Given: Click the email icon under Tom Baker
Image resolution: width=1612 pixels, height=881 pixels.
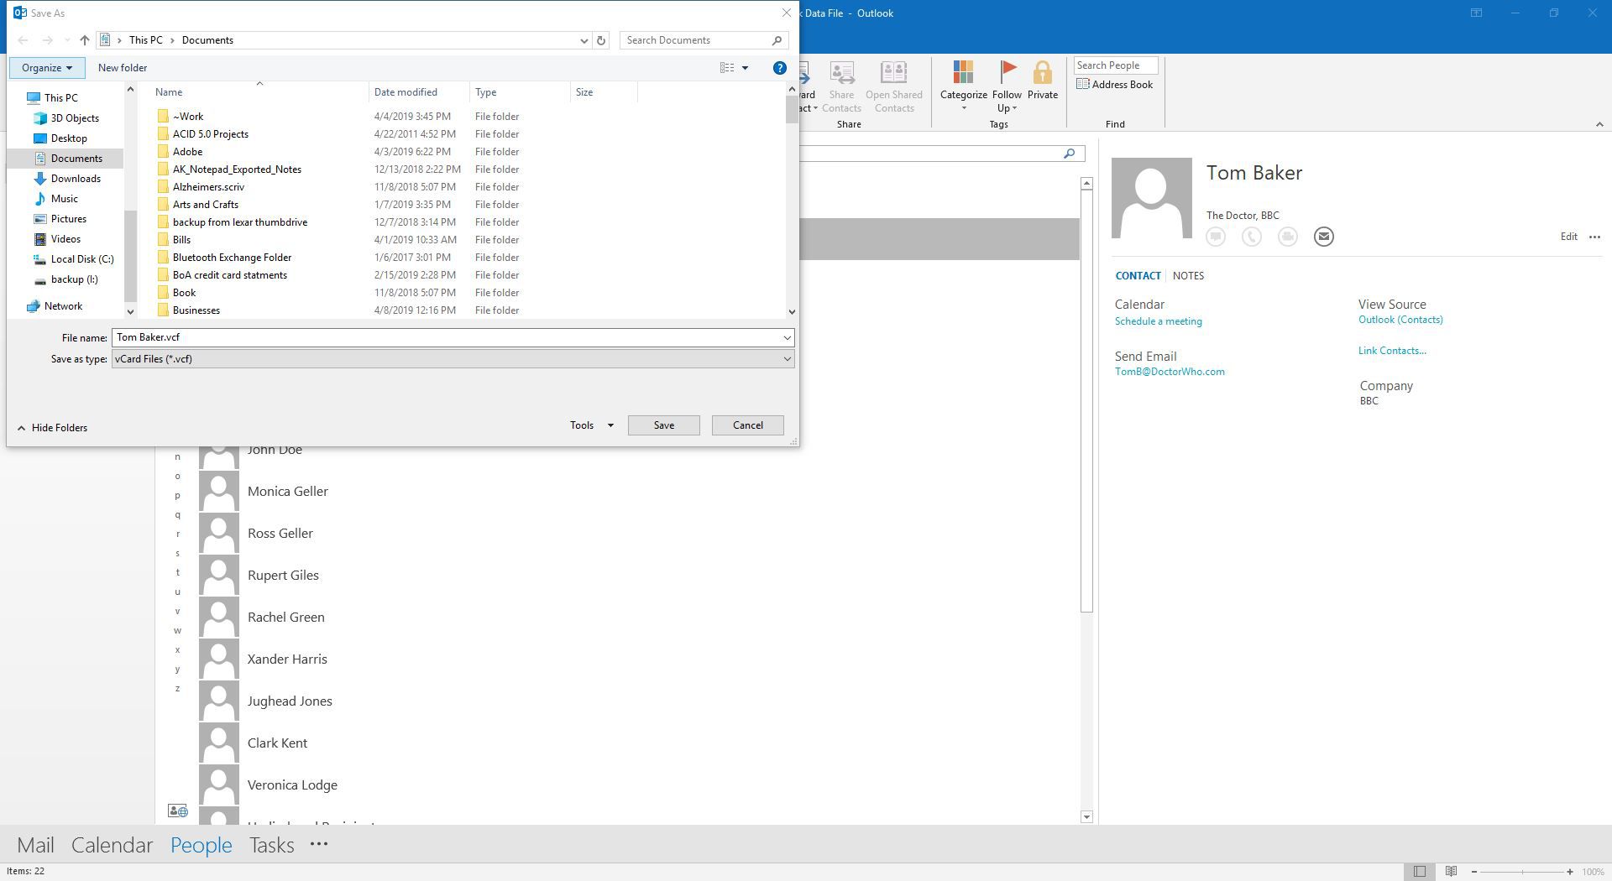Looking at the screenshot, I should click(x=1323, y=237).
